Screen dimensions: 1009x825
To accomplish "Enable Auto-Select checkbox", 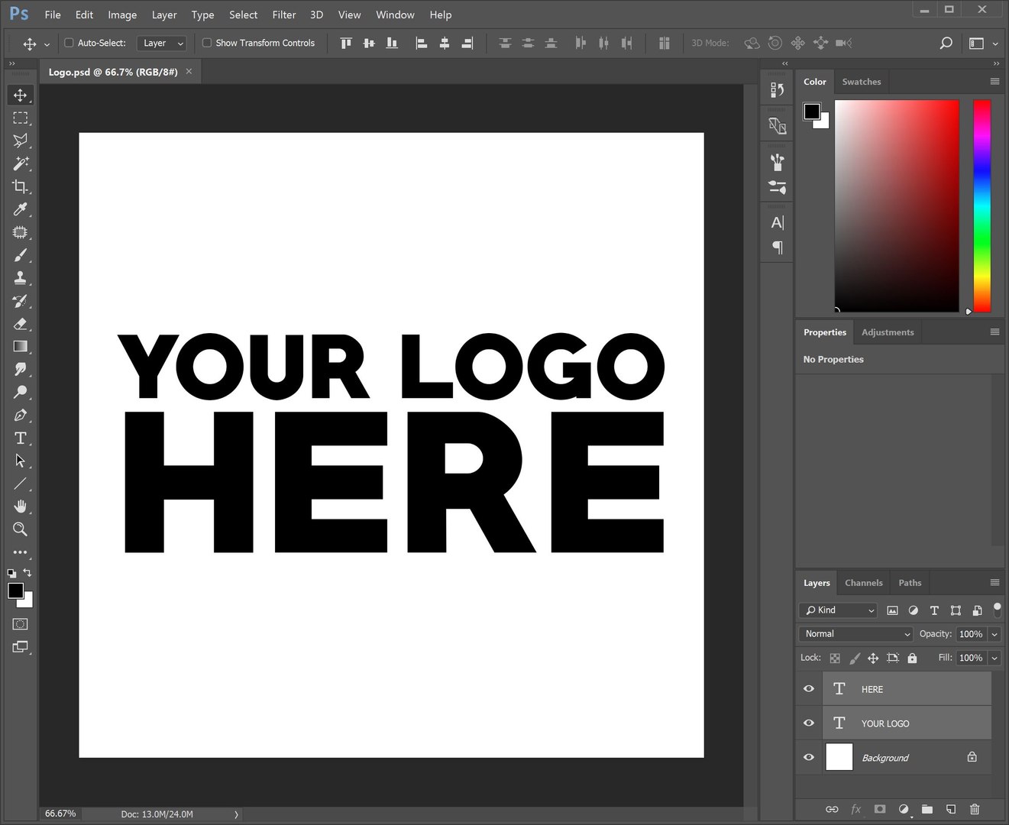I will click(x=69, y=43).
